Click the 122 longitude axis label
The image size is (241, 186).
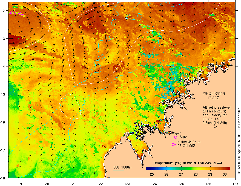pyautogui.click(x=100, y=184)
